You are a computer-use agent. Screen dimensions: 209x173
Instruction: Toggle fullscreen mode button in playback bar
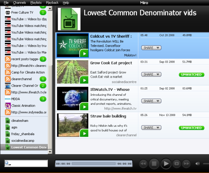click(x=177, y=164)
